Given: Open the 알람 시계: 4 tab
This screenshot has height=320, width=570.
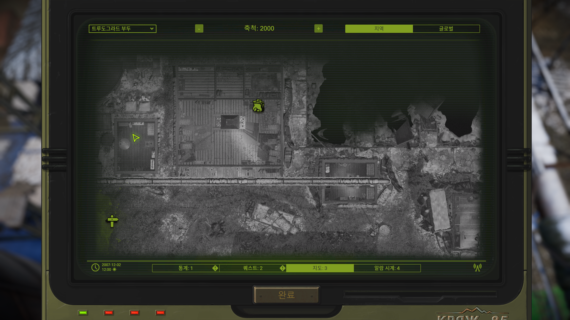Looking at the screenshot, I should tap(387, 268).
